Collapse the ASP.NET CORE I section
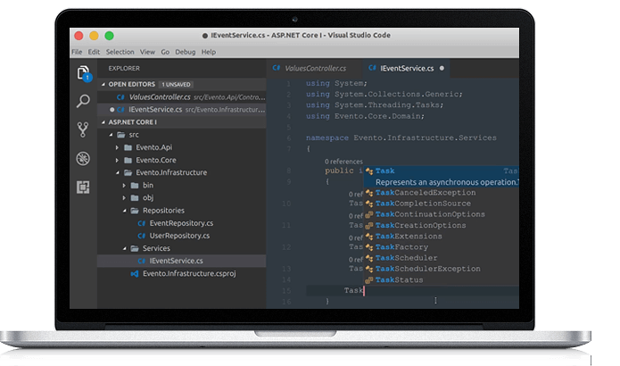The height and width of the screenshot is (366, 620). (x=103, y=121)
